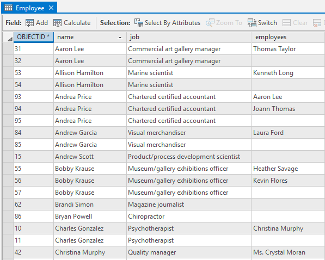This screenshot has height=260, width=325.
Task: Close the Employee table tab
Action: coord(51,8)
